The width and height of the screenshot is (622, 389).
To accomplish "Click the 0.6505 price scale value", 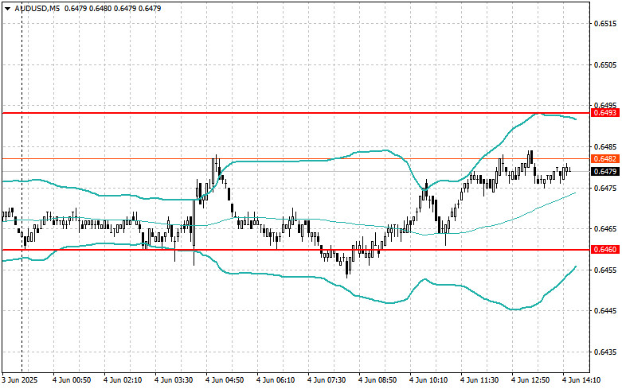I will (605, 65).
